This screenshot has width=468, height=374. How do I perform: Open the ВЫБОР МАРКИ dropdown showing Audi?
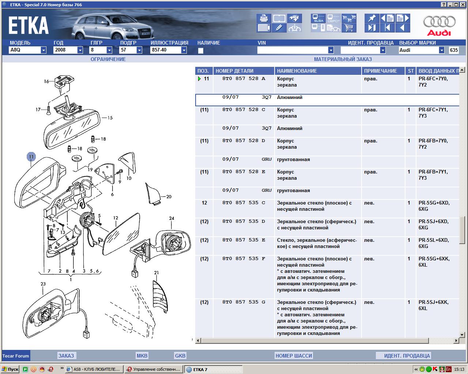pos(441,50)
